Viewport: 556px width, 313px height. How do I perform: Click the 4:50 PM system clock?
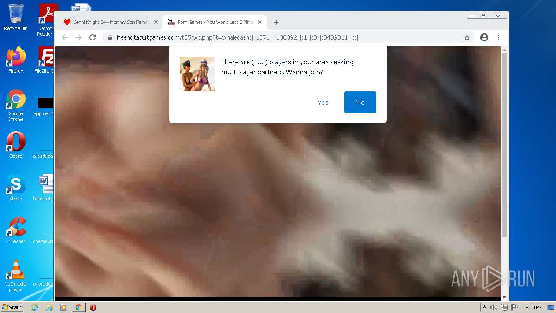[x=534, y=307]
